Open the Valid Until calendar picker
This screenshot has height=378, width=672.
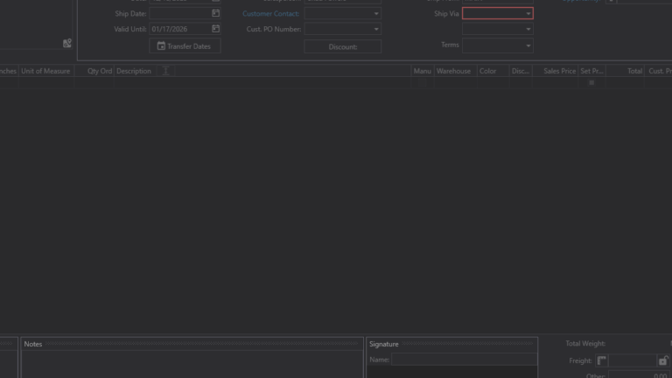[x=215, y=29]
